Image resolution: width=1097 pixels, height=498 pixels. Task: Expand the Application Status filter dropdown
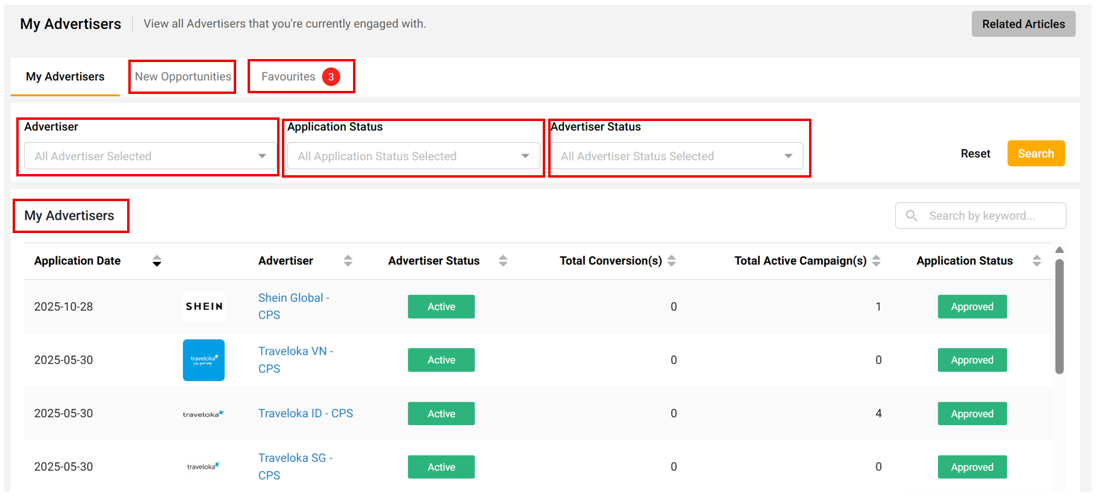pyautogui.click(x=413, y=156)
